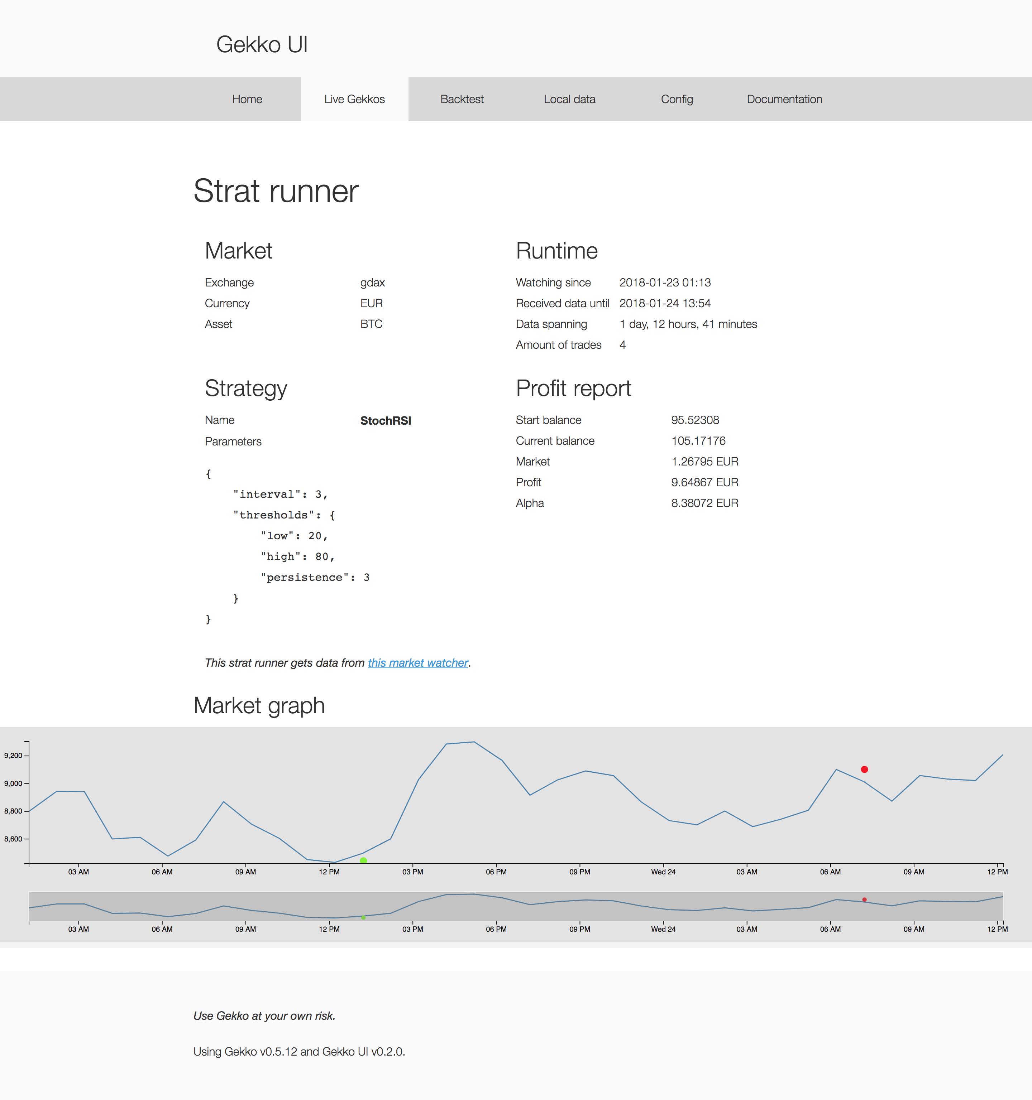
Task: Click the amount of trades value '4'
Action: coord(622,345)
